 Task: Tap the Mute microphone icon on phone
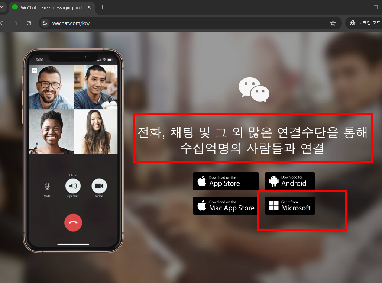[47, 186]
